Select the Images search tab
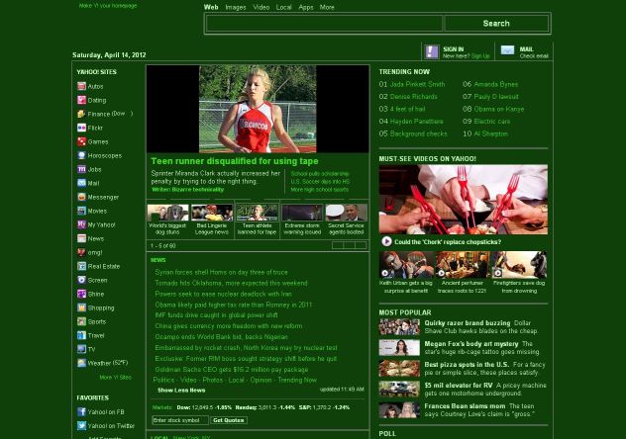This screenshot has width=626, height=439. (236, 7)
